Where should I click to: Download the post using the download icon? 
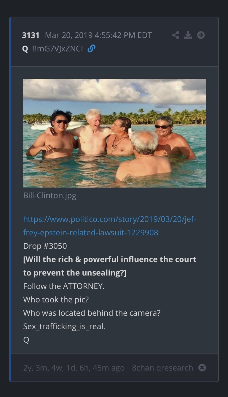click(188, 35)
